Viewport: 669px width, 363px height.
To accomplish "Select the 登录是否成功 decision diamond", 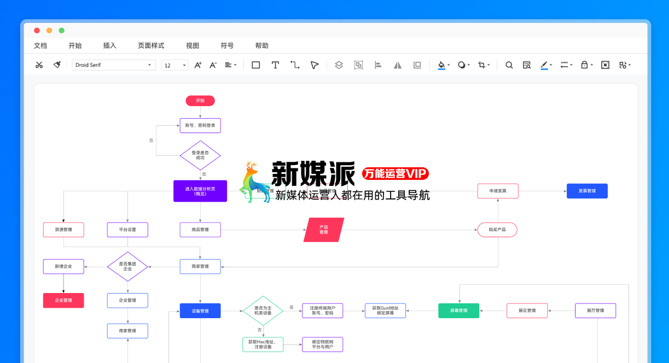I will (200, 155).
